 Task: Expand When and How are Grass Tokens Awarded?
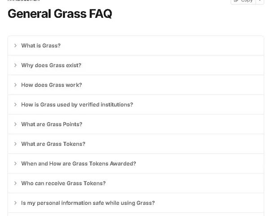[x=78, y=164]
